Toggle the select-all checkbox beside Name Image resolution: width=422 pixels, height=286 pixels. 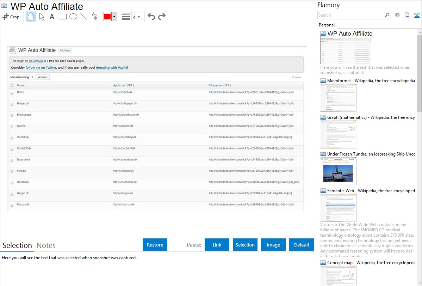coord(12,86)
